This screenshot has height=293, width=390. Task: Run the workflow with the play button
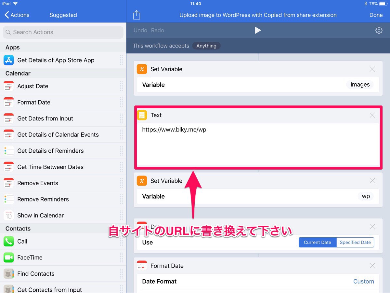[x=258, y=30]
